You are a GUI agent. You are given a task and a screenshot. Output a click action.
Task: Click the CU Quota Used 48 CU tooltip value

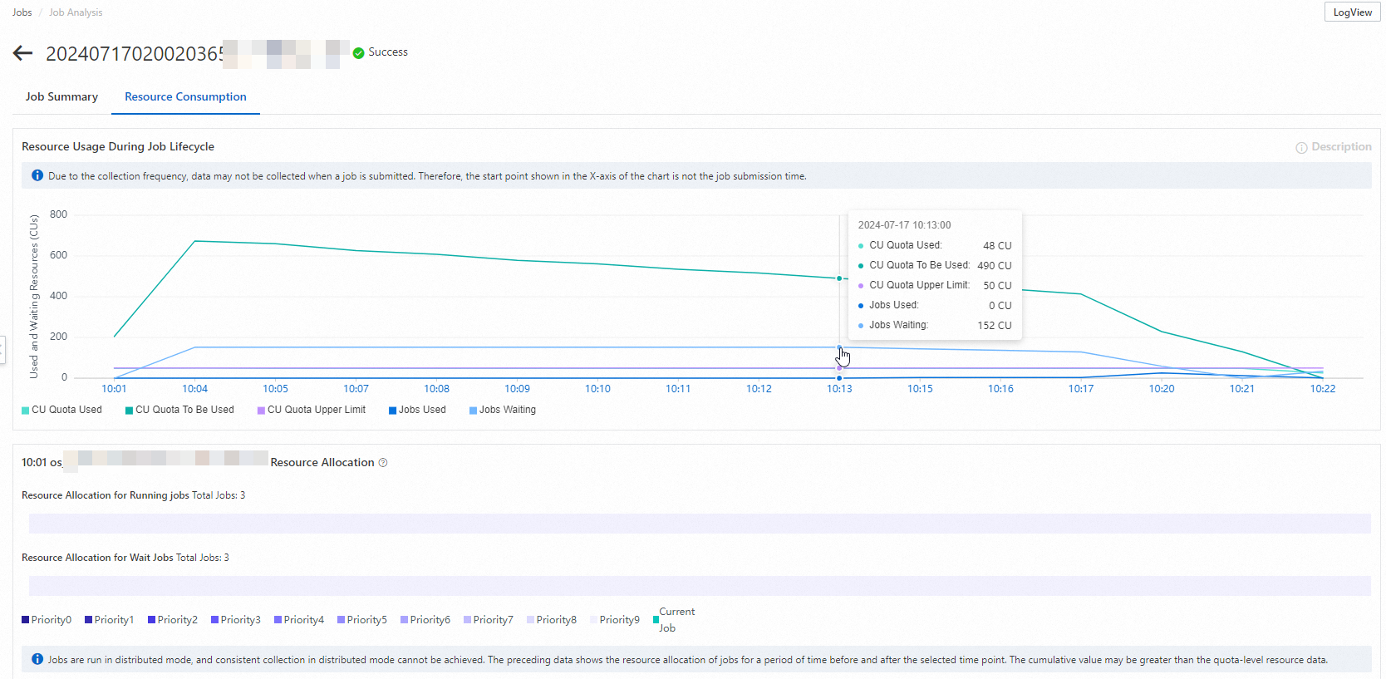(x=997, y=246)
